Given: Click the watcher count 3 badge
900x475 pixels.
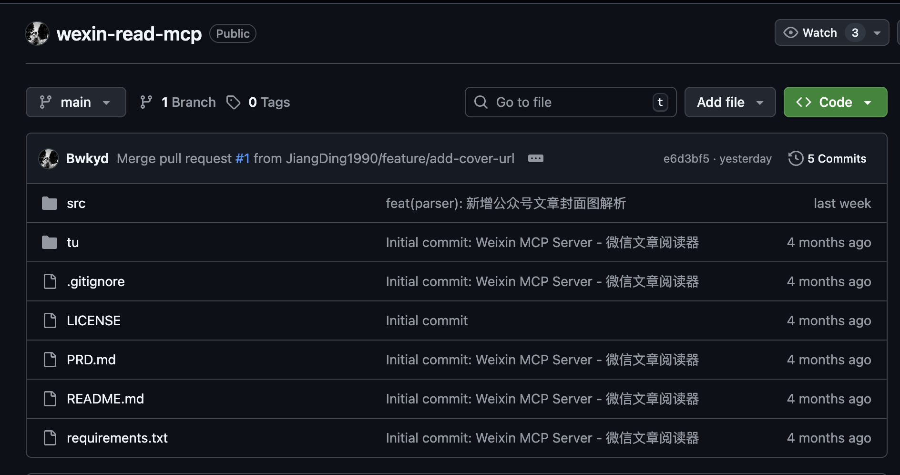Looking at the screenshot, I should click(855, 32).
